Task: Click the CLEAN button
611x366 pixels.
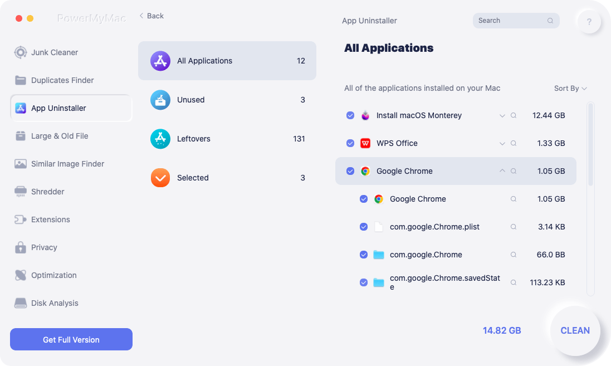Action: [x=575, y=330]
